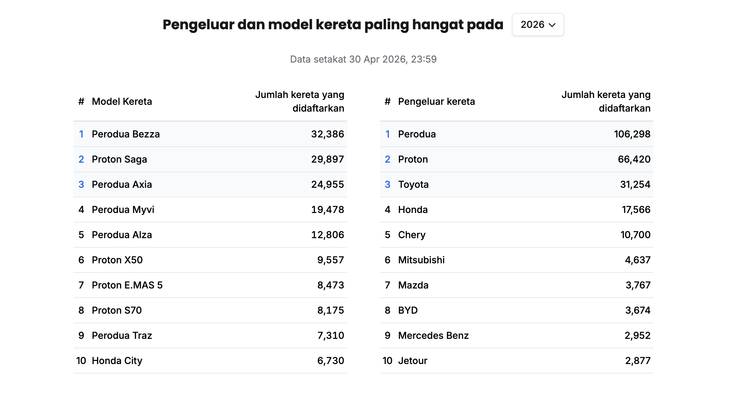Select the 'Chery' maker row

517,235
